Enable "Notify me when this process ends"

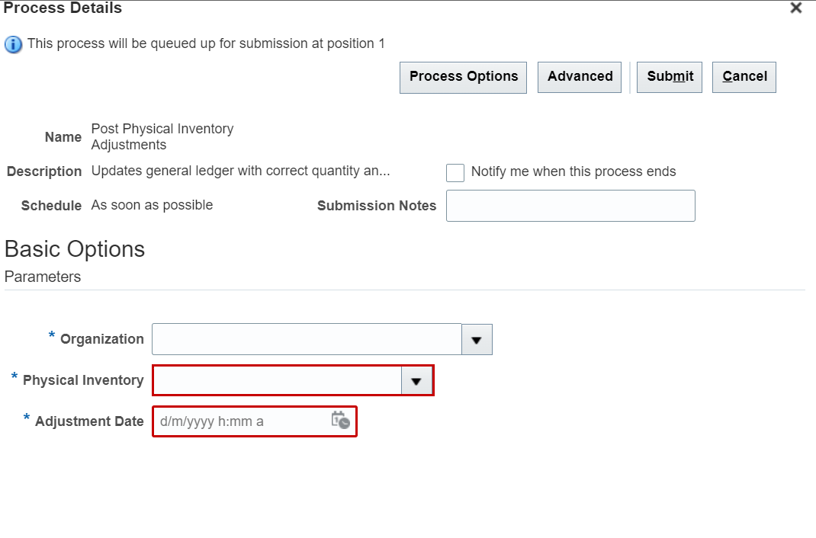(x=455, y=172)
